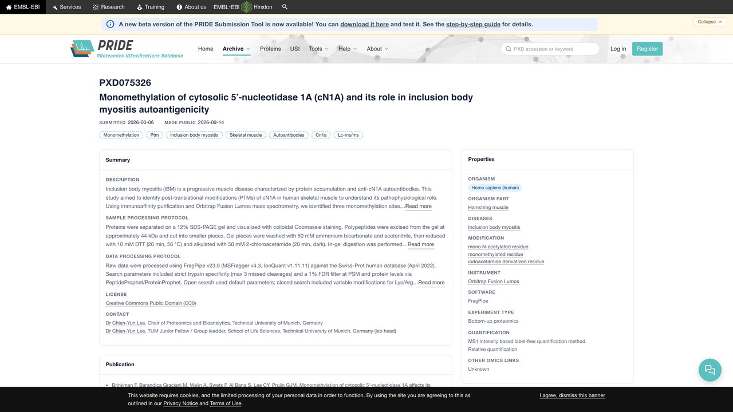733x412 pixels.
Task: Expand Sample Processing Protocol Read more
Action: pos(420,244)
